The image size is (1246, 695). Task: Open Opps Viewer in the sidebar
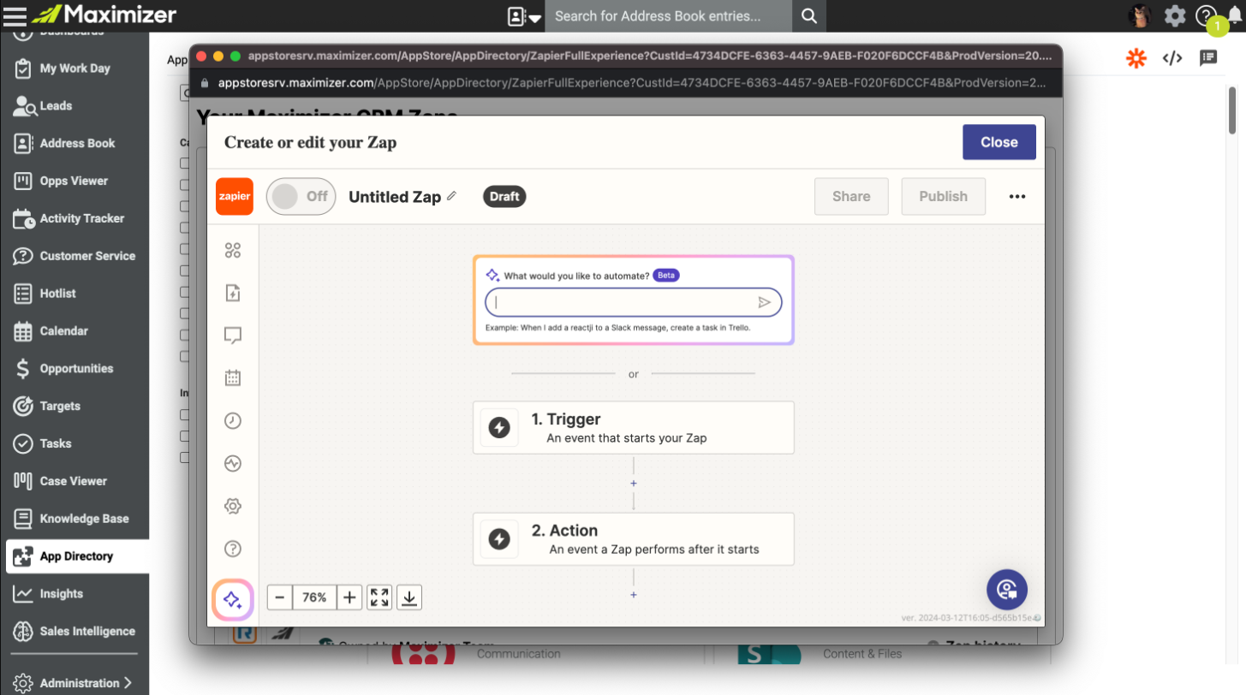75,181
